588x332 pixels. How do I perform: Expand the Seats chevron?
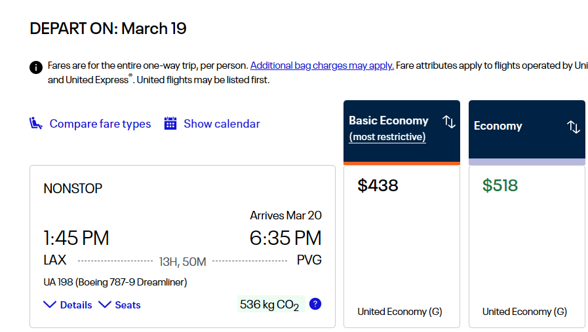pos(105,304)
